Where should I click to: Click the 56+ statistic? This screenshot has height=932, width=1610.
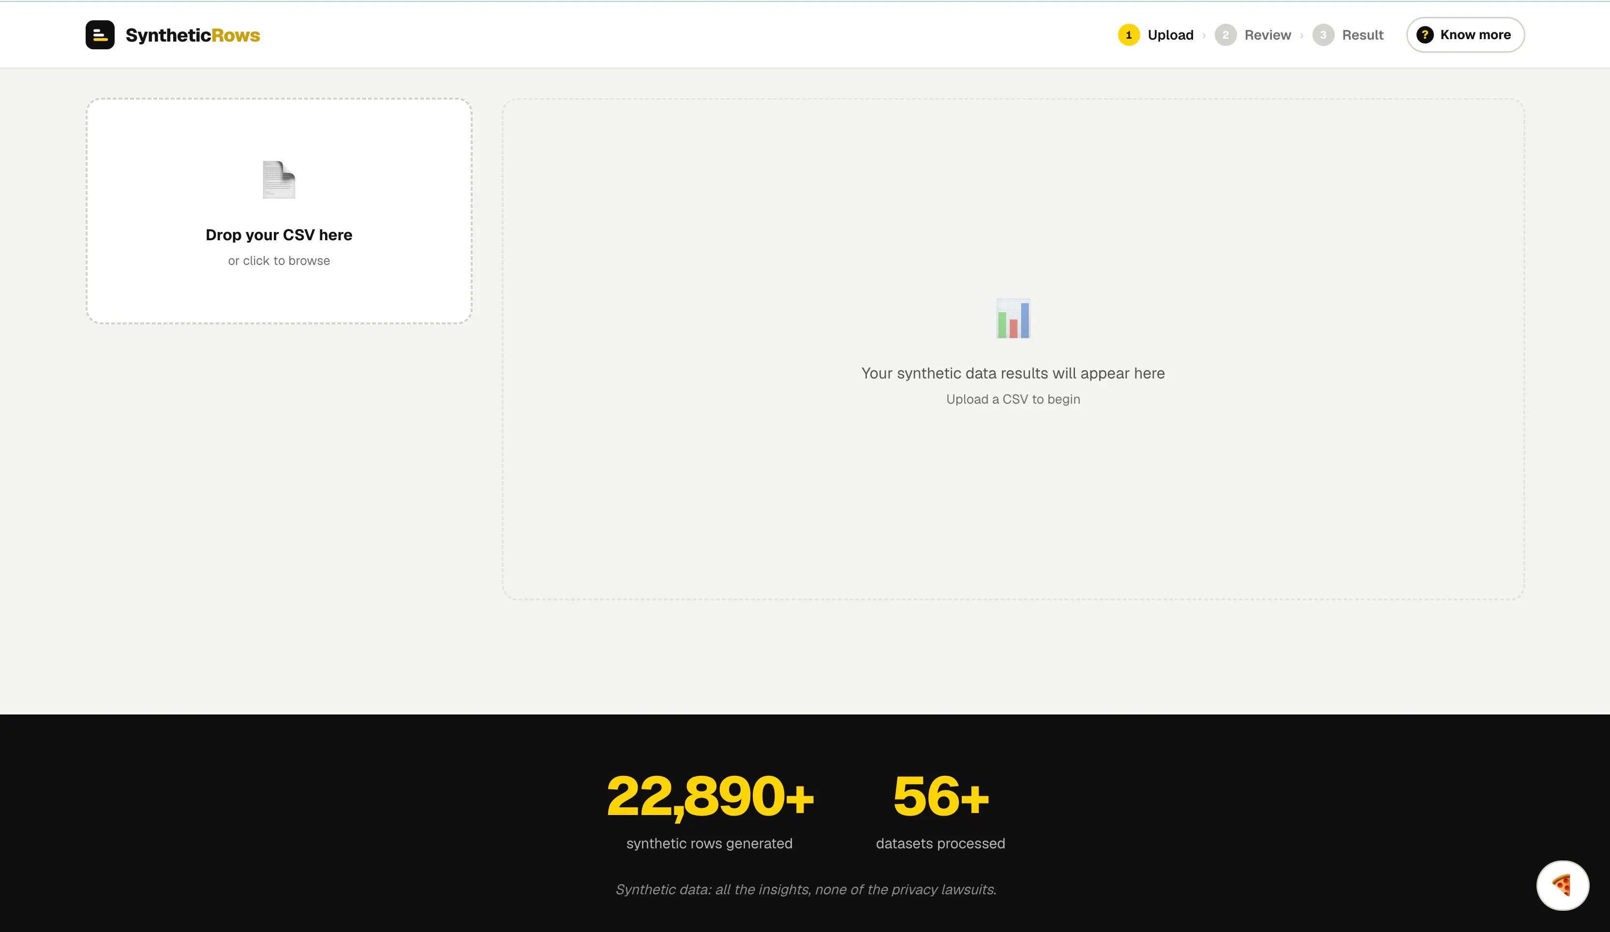point(940,796)
